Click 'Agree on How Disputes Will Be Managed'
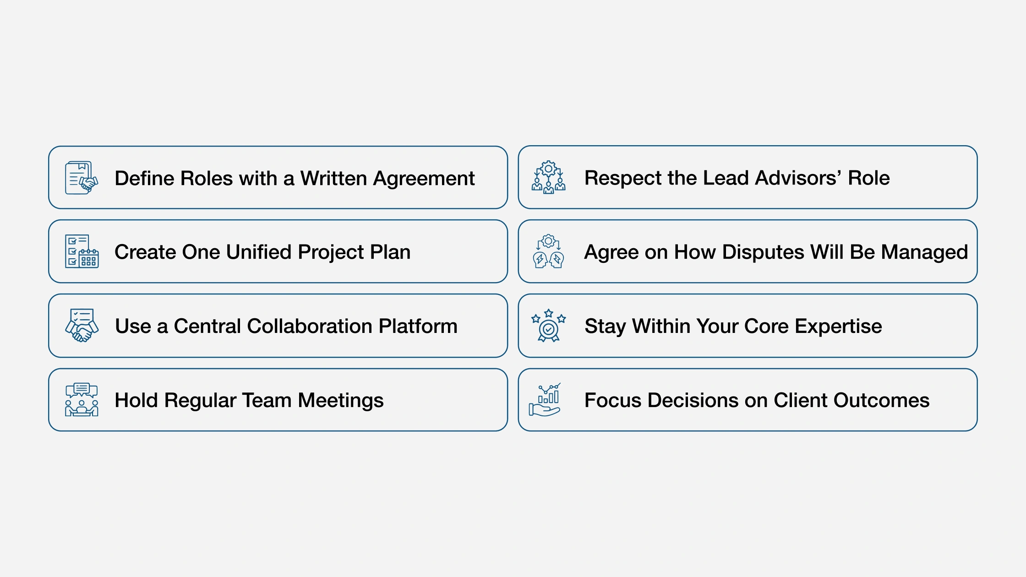This screenshot has width=1026, height=577. [775, 252]
